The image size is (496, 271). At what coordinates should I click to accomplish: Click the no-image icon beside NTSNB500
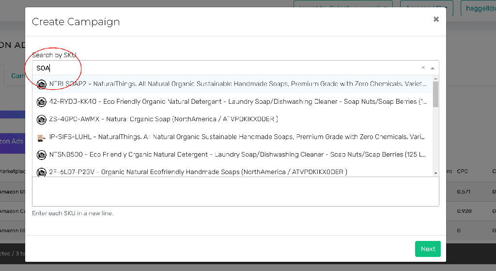point(42,155)
